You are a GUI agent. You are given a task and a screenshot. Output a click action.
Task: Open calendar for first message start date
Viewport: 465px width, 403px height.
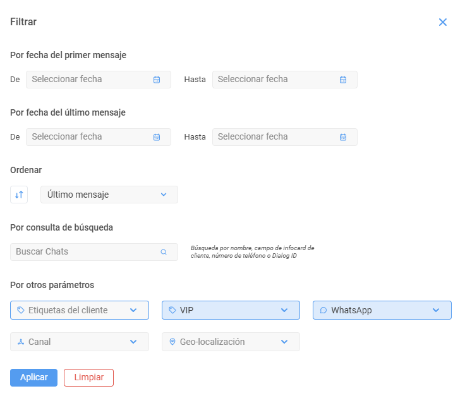coord(157,80)
